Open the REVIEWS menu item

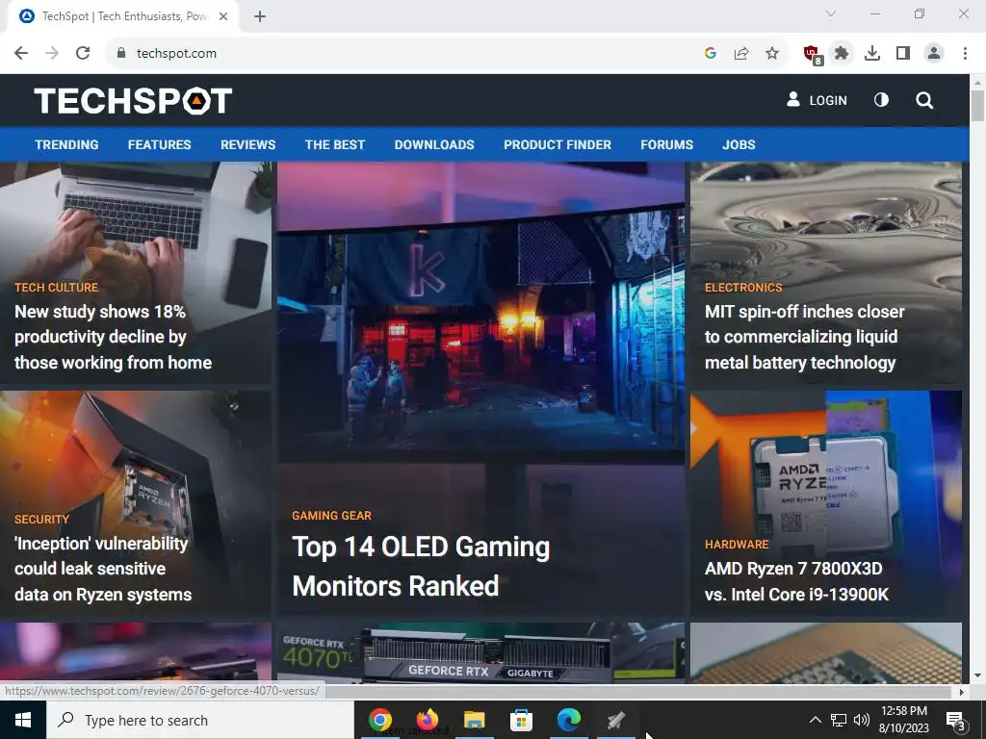point(247,144)
